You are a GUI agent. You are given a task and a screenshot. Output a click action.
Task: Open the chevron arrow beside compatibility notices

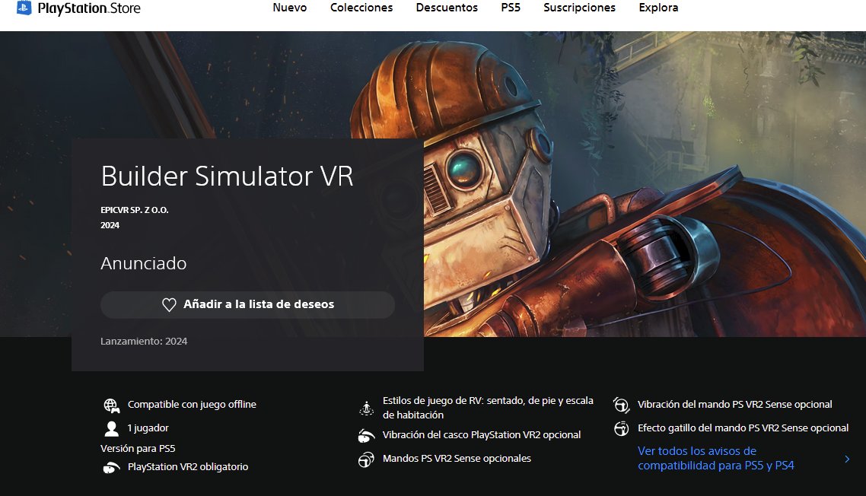847,459
